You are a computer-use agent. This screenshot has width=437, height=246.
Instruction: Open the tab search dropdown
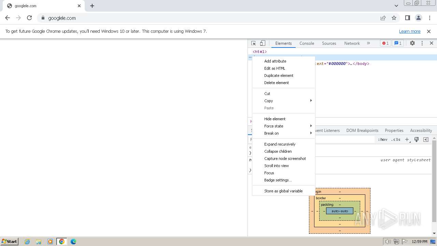point(396,6)
